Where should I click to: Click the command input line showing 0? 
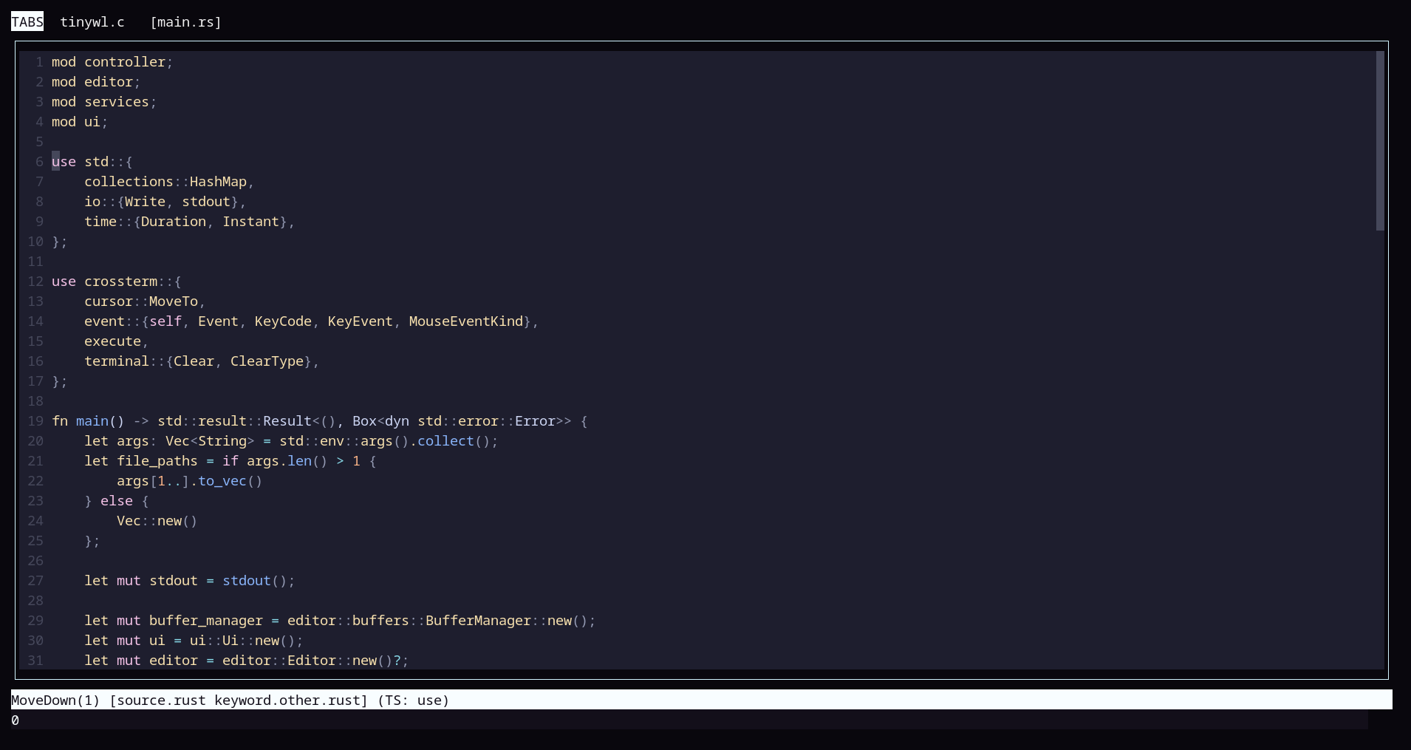(x=689, y=720)
